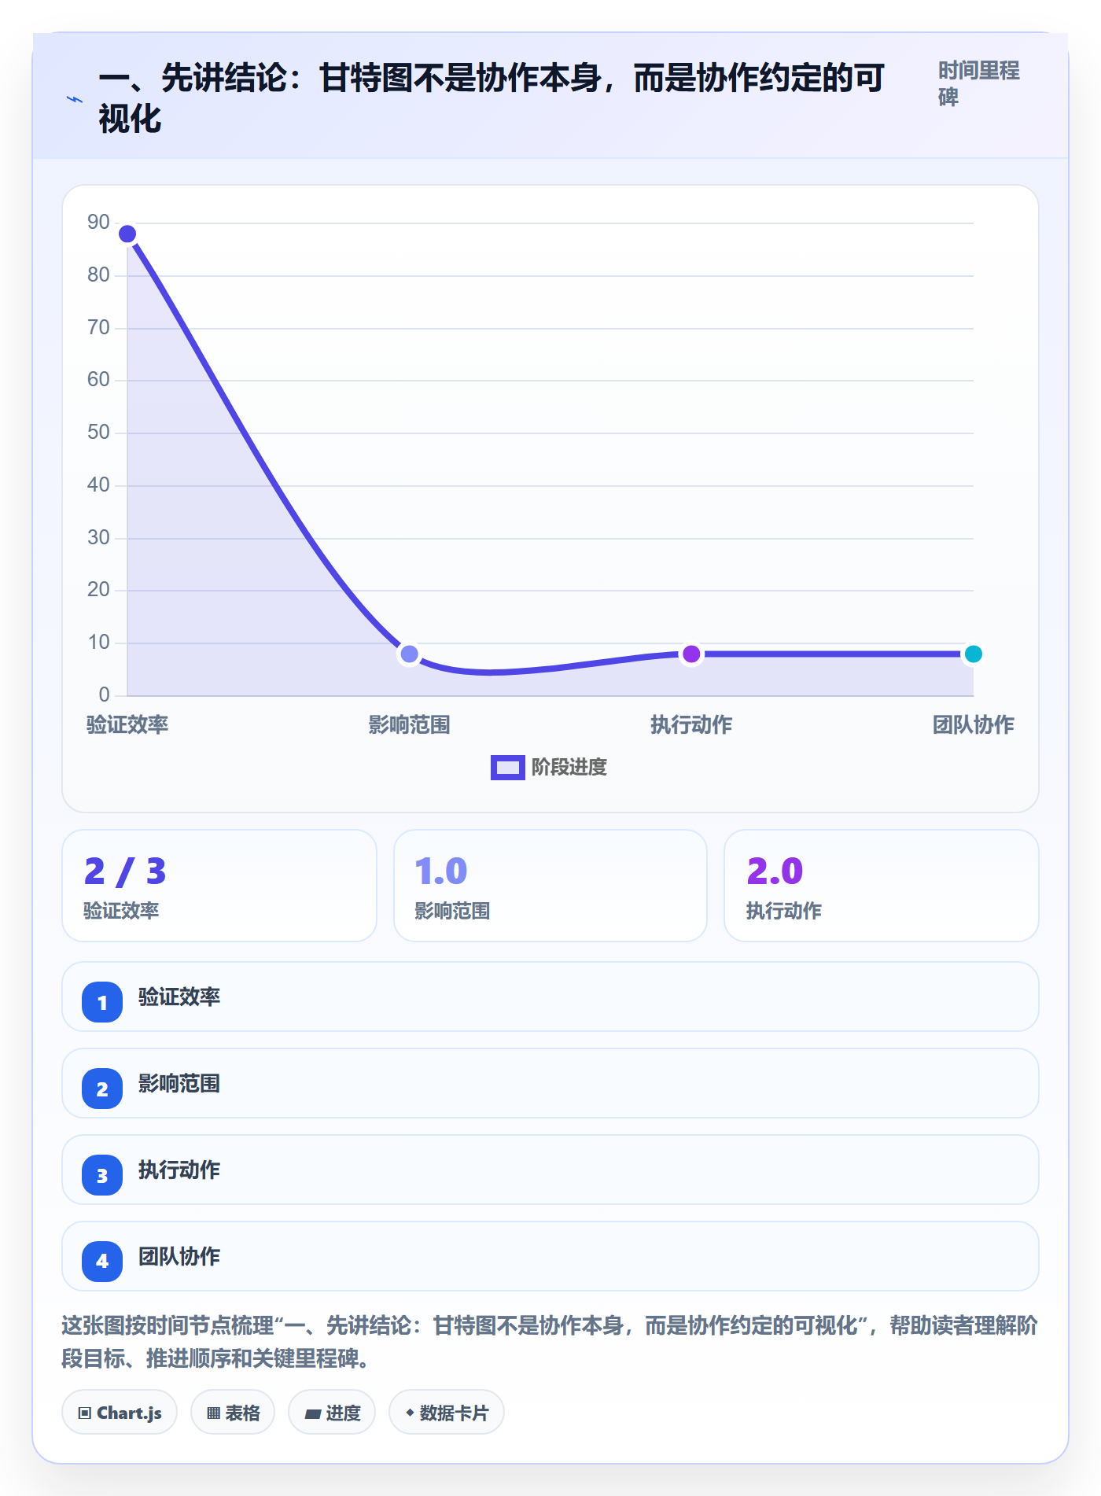Select the 1.0 影响范围 stat card
Viewport: 1101px width, 1496px height.
tap(550, 886)
